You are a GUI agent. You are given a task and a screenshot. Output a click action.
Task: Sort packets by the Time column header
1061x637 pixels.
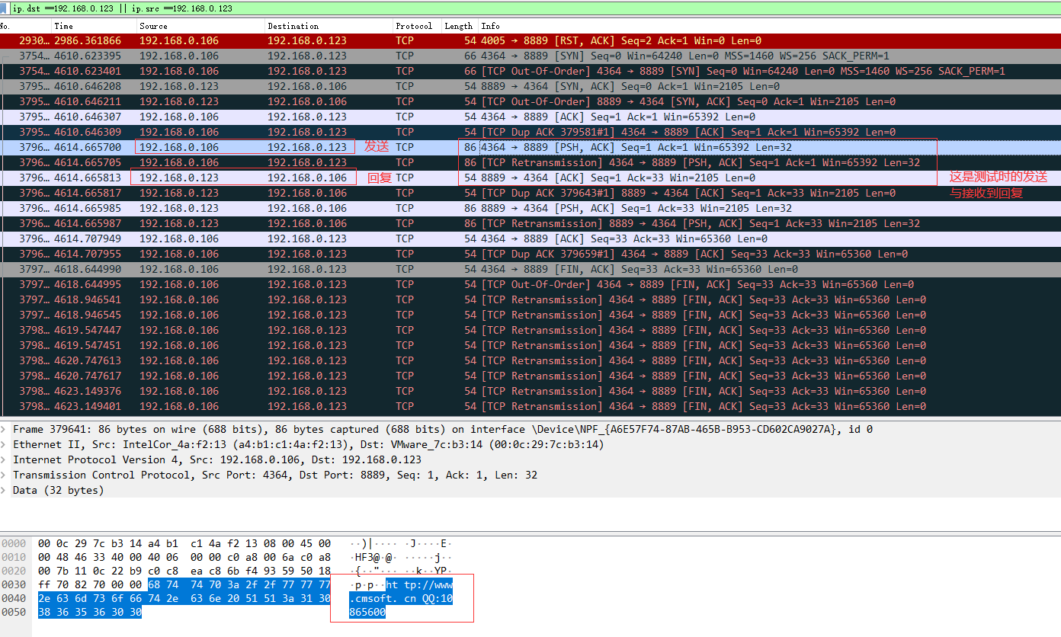(94, 26)
